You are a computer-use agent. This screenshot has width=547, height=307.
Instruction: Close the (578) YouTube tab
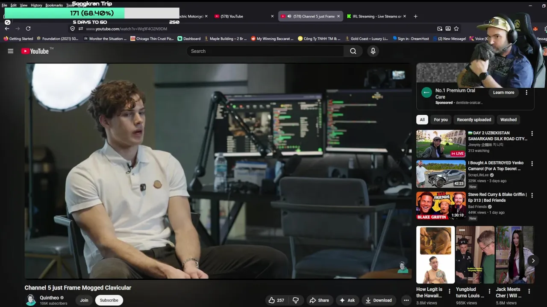[272, 16]
